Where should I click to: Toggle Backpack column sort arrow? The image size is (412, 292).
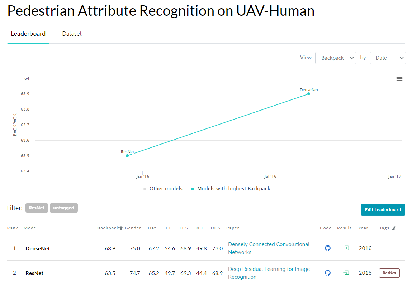pyautogui.click(x=121, y=227)
